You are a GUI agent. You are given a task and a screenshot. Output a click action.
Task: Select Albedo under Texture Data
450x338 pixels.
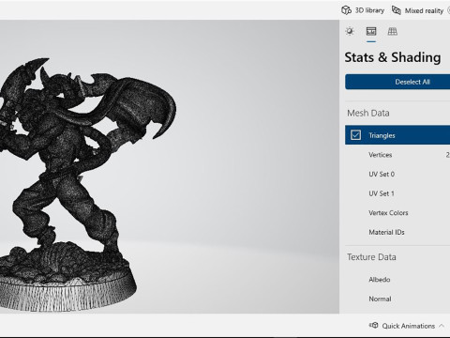tap(380, 280)
